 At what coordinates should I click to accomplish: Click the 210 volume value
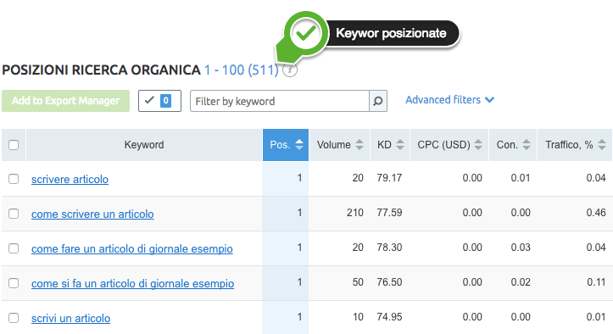tap(355, 213)
